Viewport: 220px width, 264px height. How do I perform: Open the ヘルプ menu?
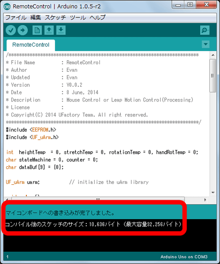click(x=98, y=17)
